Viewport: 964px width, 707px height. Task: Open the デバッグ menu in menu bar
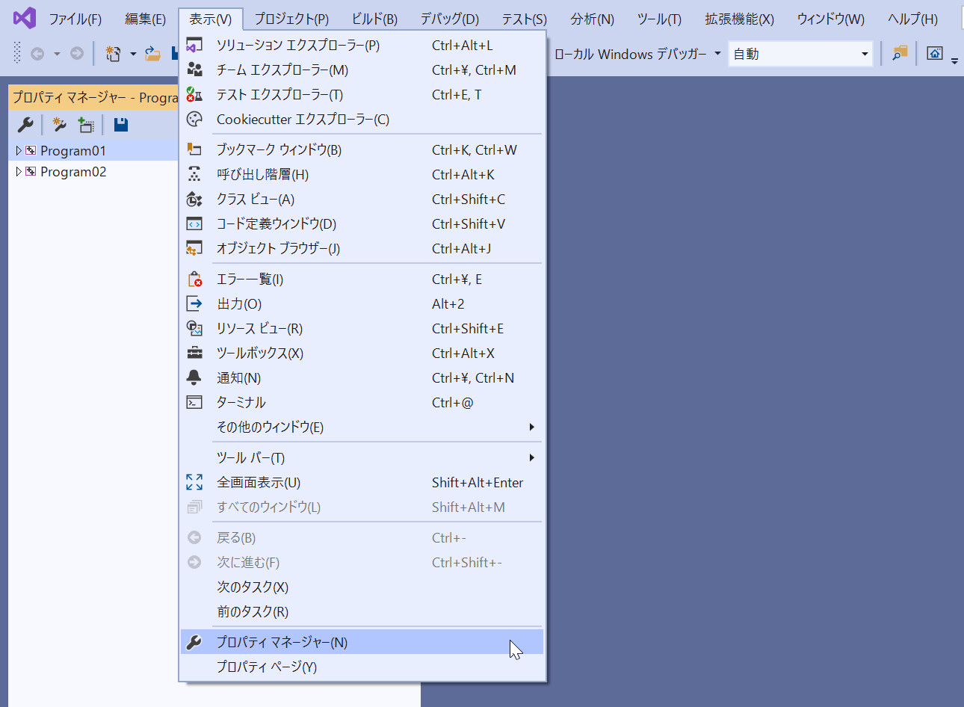coord(449,19)
